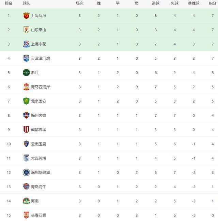Click the 梅州客家 team logo
This screenshot has width=218, height=221.
click(26, 115)
